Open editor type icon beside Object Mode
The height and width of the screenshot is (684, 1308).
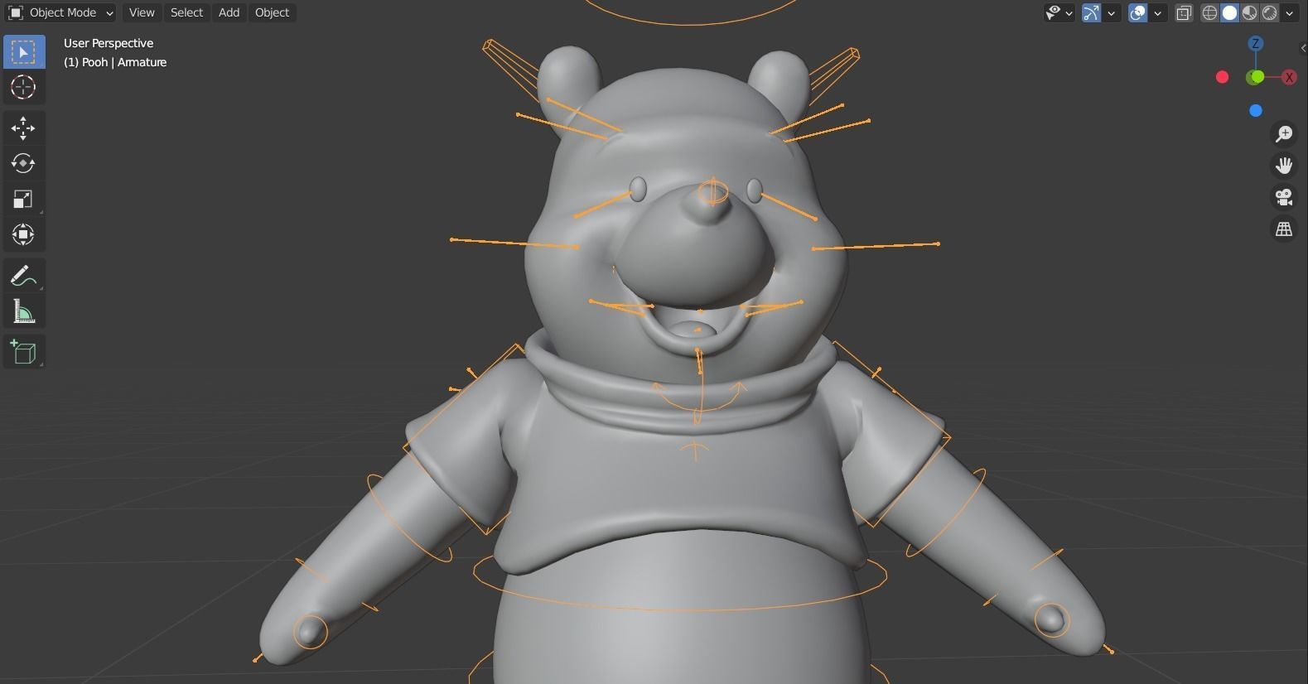pyautogui.click(x=16, y=12)
